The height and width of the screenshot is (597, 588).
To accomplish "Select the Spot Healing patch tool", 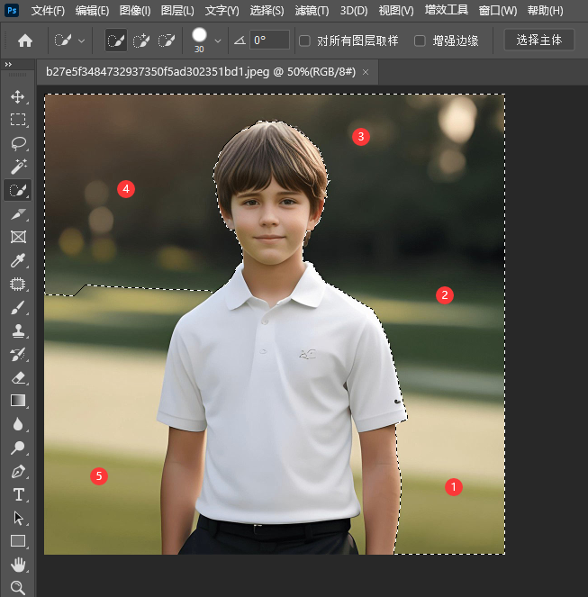I will tap(18, 284).
